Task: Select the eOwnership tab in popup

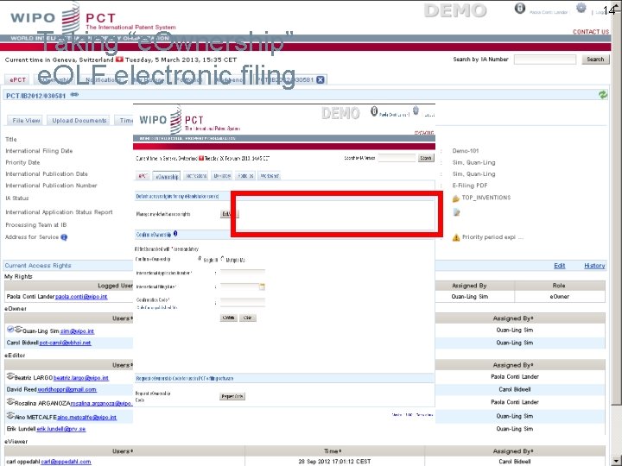Action: [167, 177]
